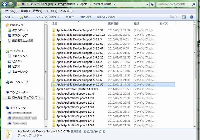The image size is (200, 140).
Task: Click the file list vertical scrollbar thumb
Action: pyautogui.click(x=194, y=52)
